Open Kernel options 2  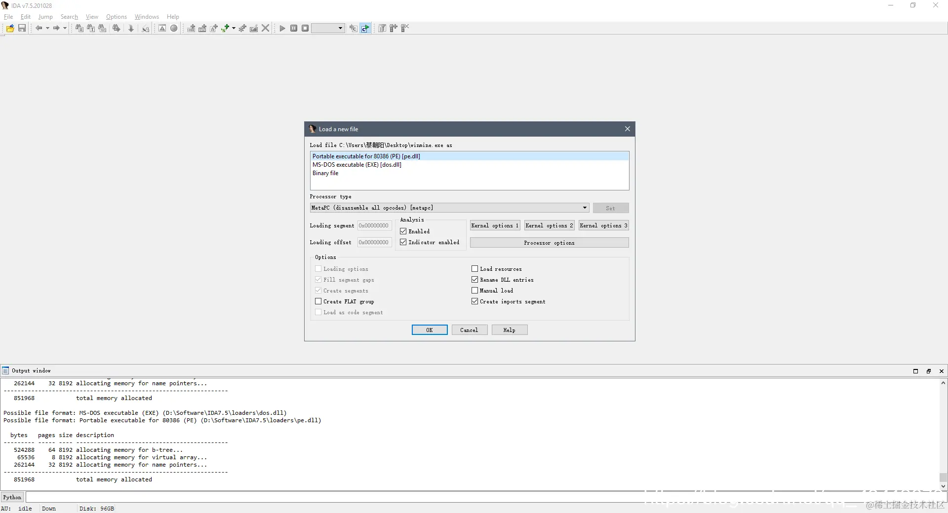(x=549, y=225)
